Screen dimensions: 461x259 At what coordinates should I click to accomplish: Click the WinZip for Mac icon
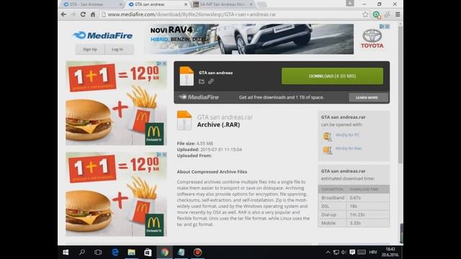tap(328, 150)
